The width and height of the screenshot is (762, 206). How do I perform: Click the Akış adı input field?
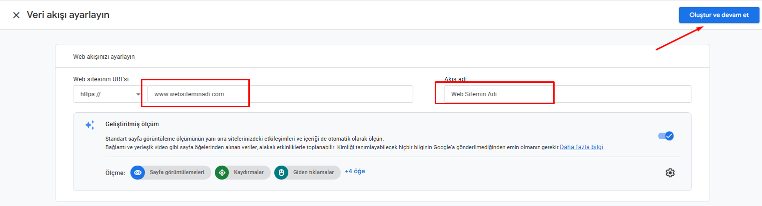coord(567,94)
